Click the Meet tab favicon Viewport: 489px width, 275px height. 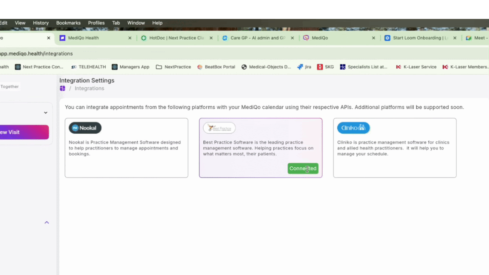pos(468,38)
